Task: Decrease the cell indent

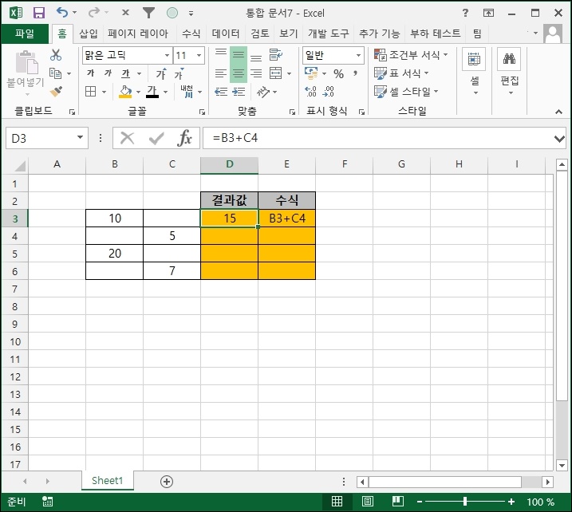Action: pyautogui.click(x=221, y=92)
